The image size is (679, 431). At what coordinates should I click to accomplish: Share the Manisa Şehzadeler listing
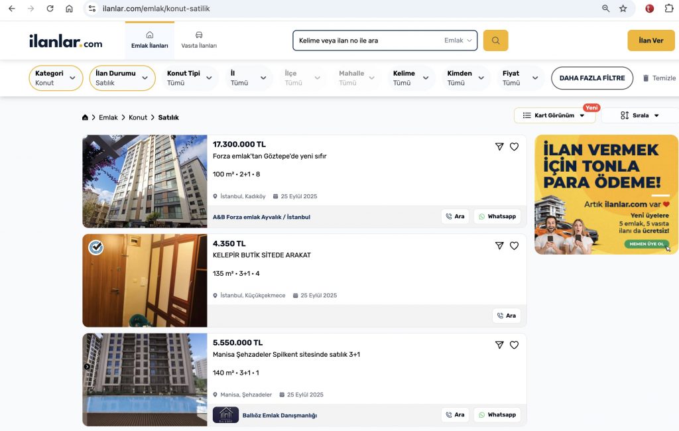[x=499, y=345]
